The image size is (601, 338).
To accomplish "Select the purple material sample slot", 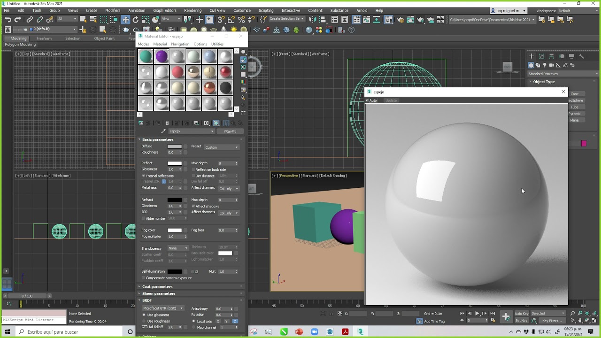I will tap(162, 57).
